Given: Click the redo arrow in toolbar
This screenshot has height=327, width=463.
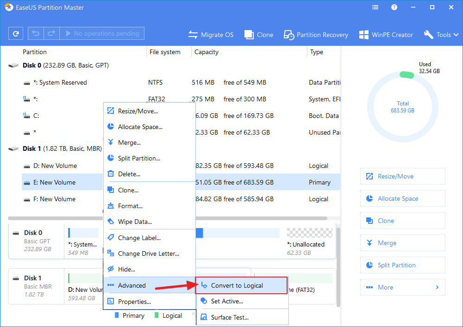Looking at the screenshot, I should tap(51, 34).
